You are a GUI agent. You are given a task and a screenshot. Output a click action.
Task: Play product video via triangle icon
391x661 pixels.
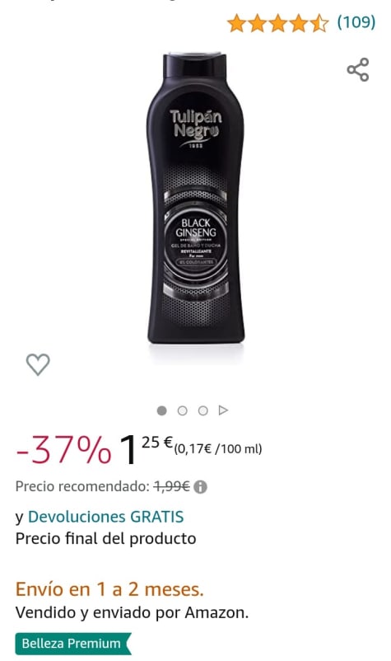tap(223, 410)
